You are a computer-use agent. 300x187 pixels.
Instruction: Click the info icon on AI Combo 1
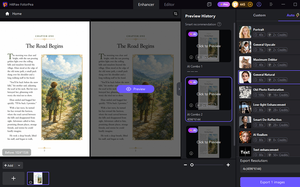click(x=191, y=57)
